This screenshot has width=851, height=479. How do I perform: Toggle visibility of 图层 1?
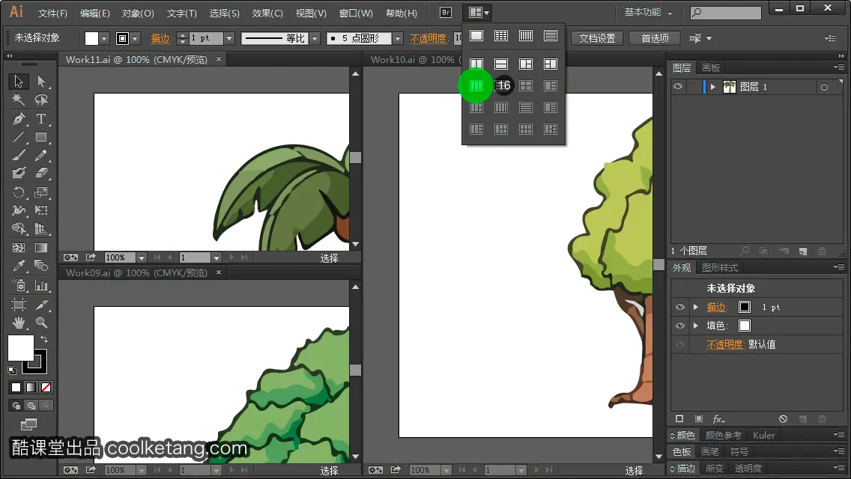pos(678,87)
